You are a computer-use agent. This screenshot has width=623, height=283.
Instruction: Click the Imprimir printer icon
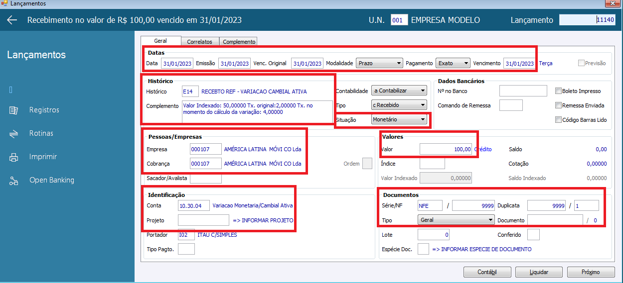click(x=13, y=157)
